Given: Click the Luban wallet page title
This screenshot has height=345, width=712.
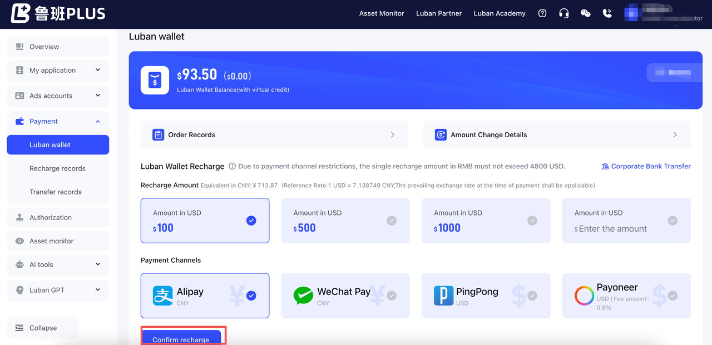Looking at the screenshot, I should tap(157, 37).
